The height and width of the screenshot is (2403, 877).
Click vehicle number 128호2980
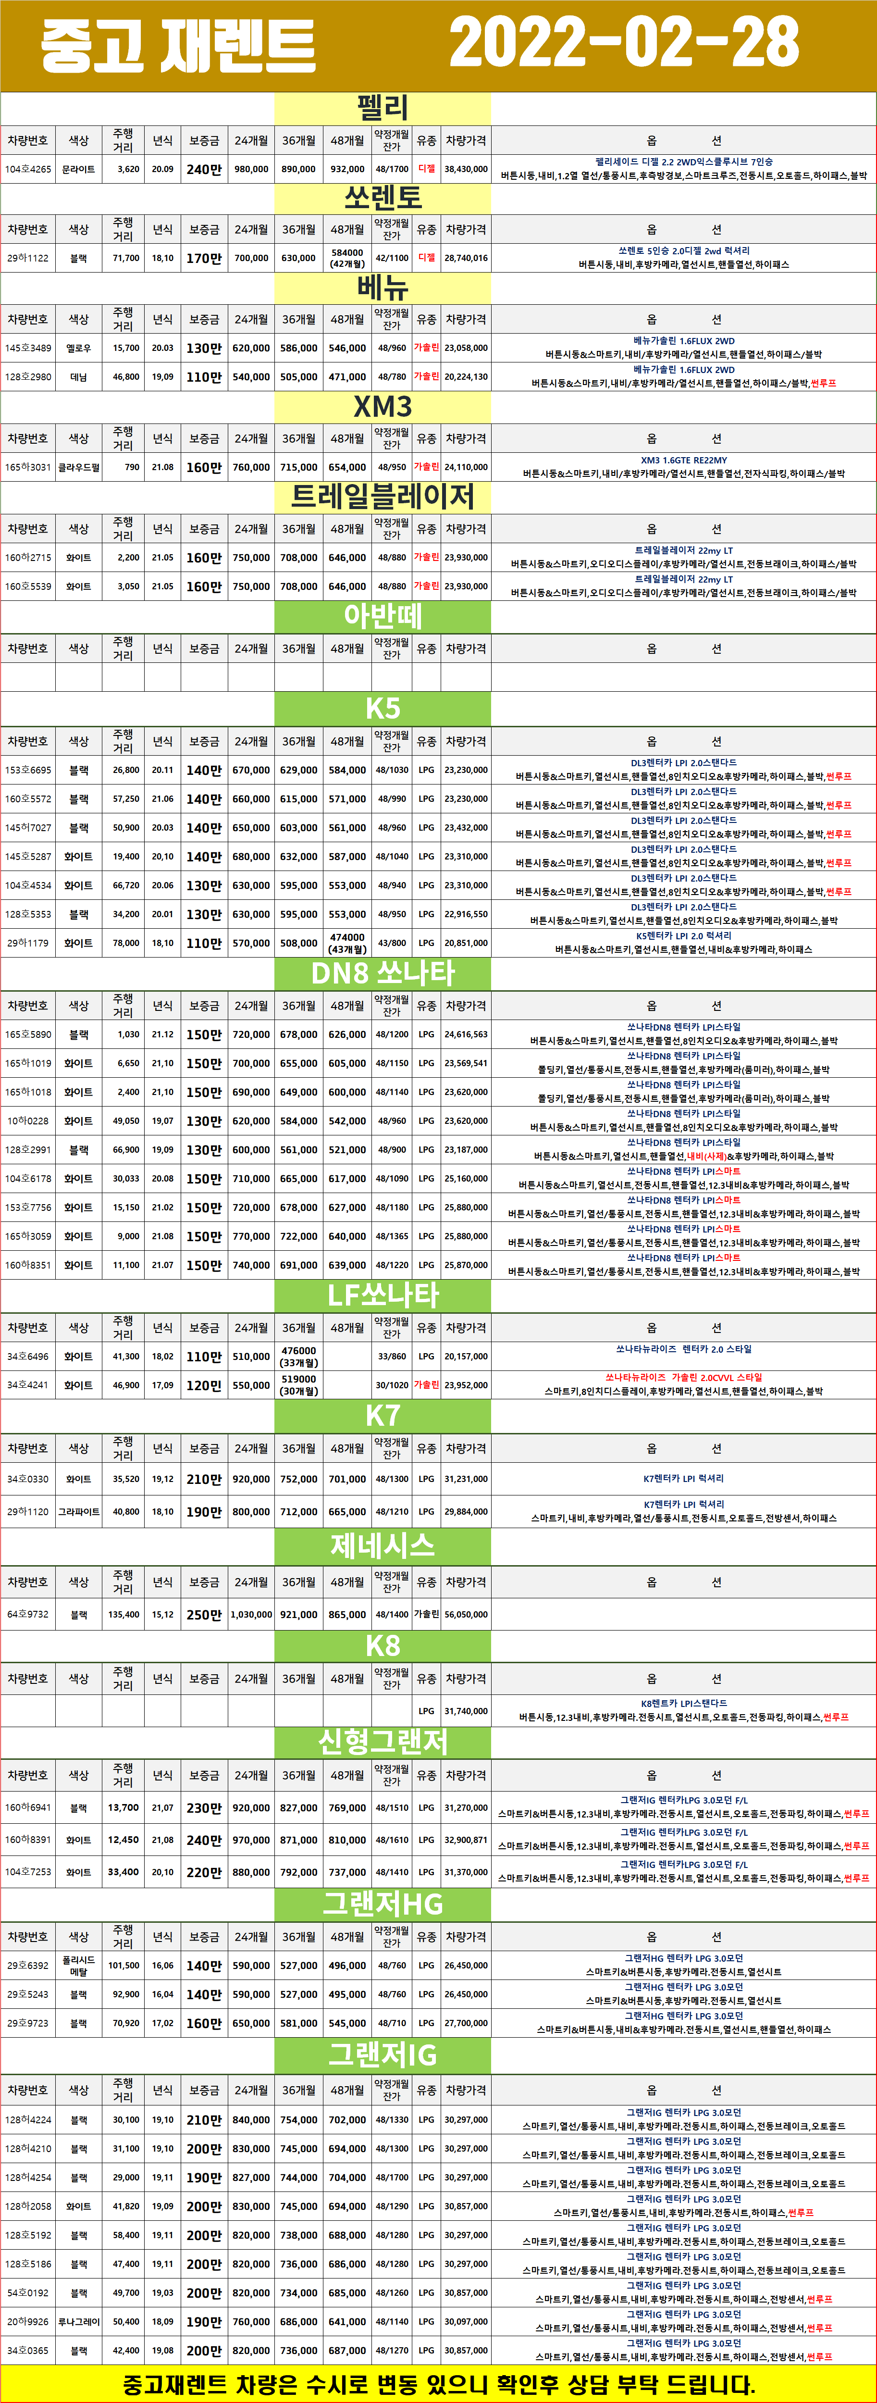coord(28,377)
